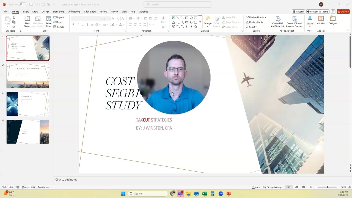Click Create PDF and Share link

point(277,22)
